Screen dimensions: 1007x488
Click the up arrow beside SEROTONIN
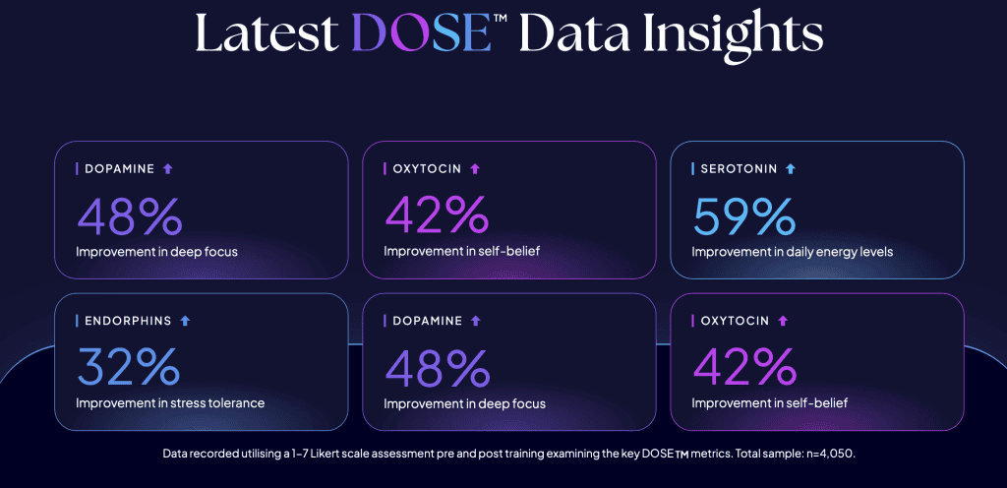coord(791,169)
